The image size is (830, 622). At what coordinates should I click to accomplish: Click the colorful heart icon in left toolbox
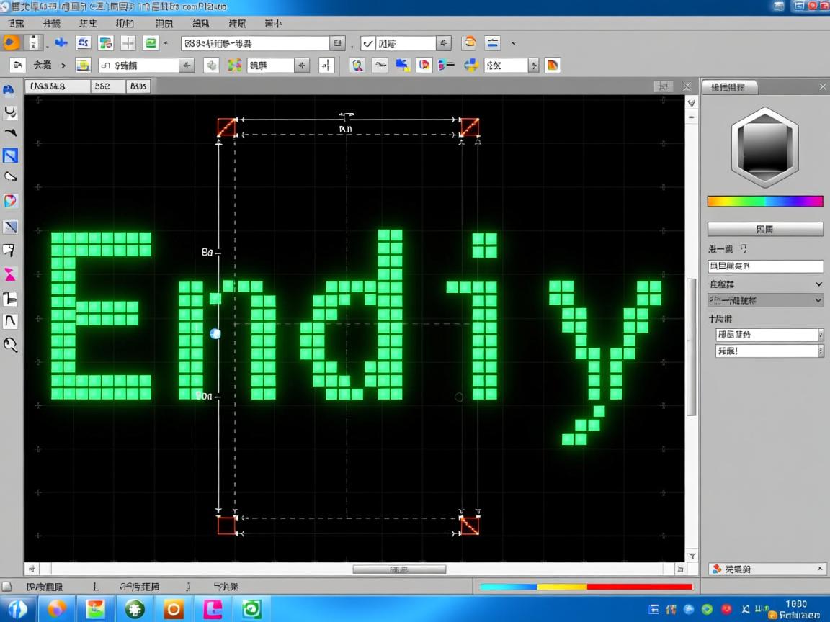pyautogui.click(x=10, y=202)
